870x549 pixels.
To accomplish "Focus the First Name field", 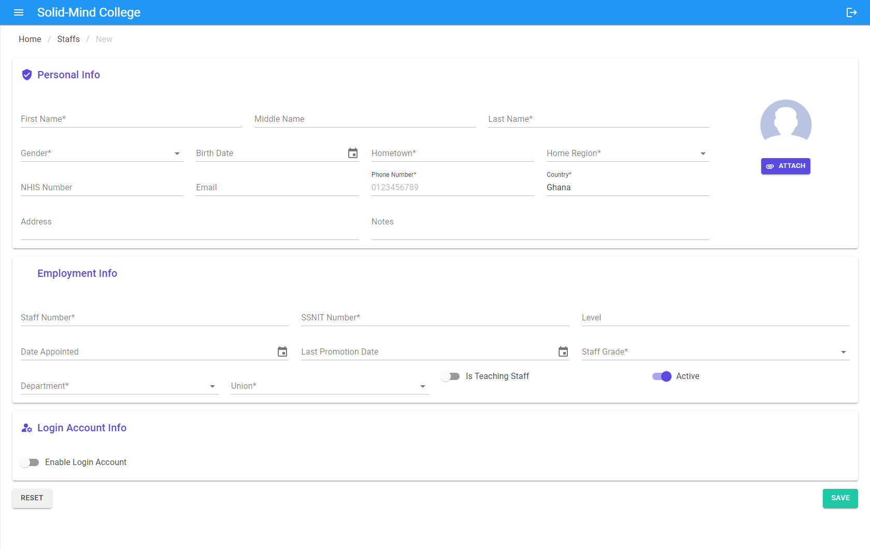I will click(131, 119).
